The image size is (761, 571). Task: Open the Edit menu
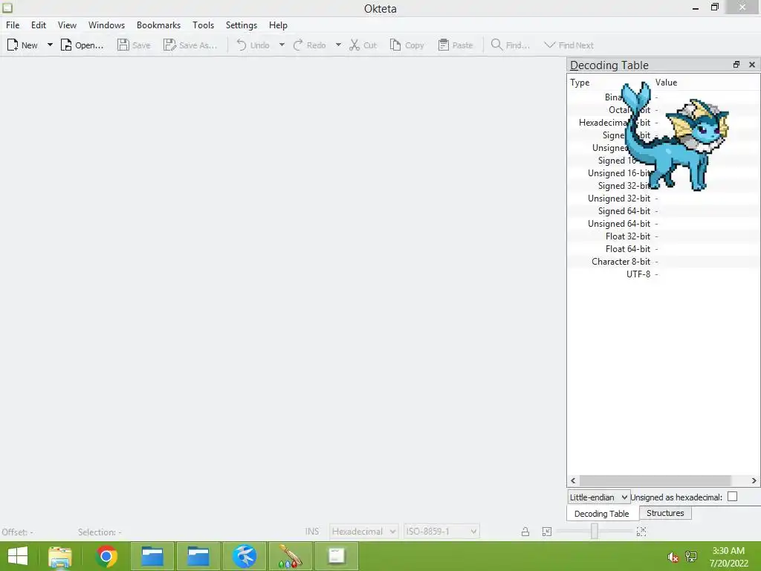pyautogui.click(x=39, y=25)
